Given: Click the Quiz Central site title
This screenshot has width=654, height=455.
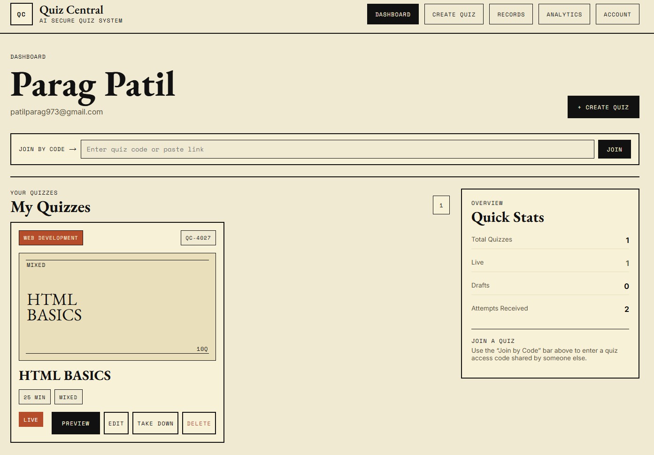Looking at the screenshot, I should pyautogui.click(x=71, y=10).
